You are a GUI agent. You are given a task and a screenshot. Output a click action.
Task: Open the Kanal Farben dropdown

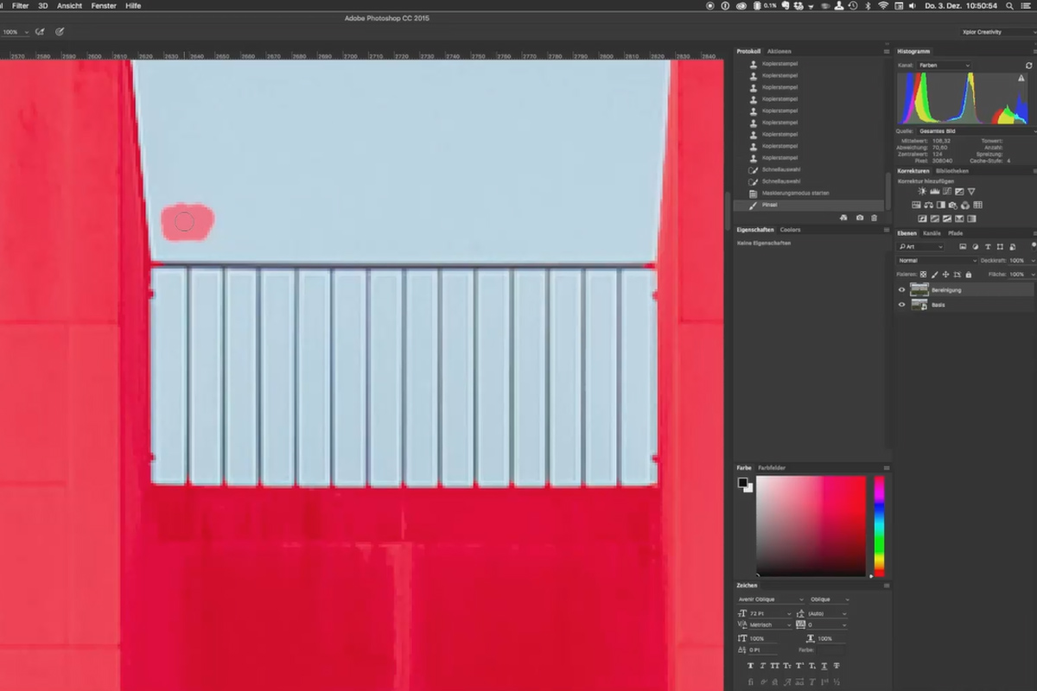(945, 65)
